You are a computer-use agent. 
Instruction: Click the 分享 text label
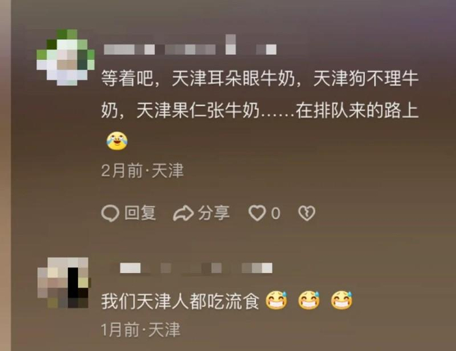(x=214, y=213)
